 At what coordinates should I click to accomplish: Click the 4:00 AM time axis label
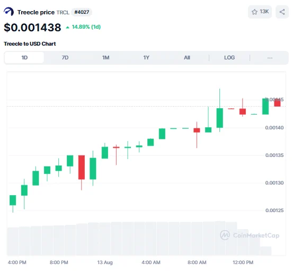[x=151, y=263]
